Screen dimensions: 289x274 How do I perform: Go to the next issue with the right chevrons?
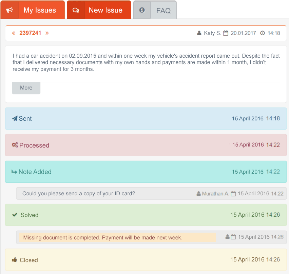(x=47, y=33)
